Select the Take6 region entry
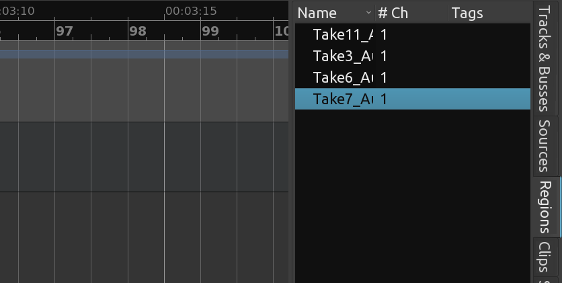 pyautogui.click(x=413, y=77)
